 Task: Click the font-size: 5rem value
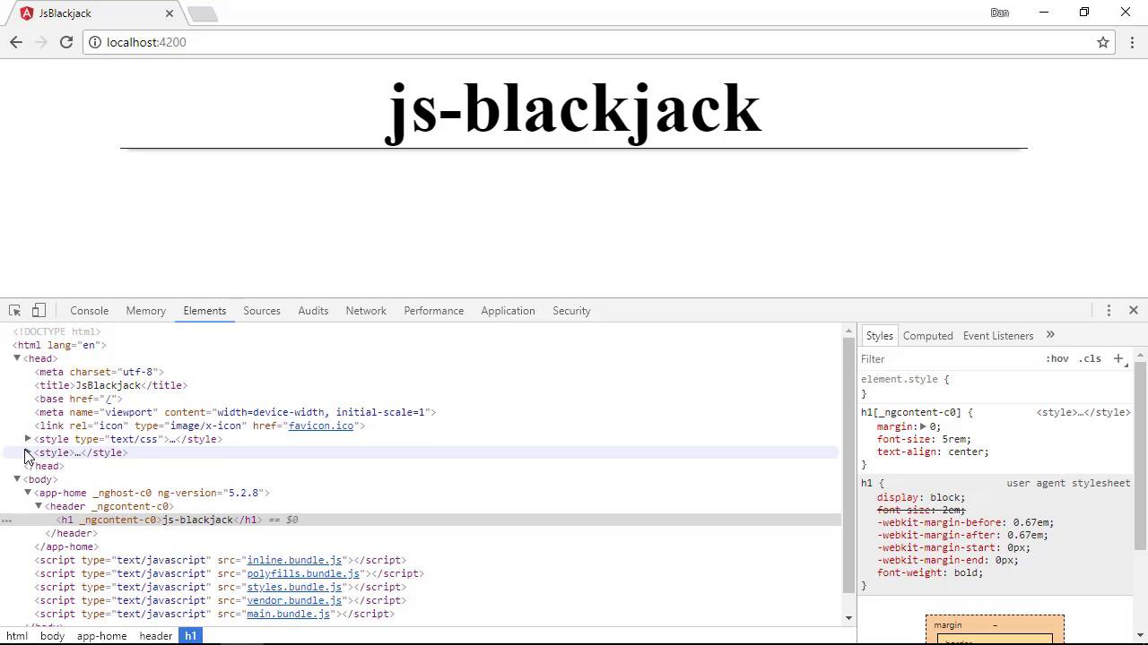click(x=954, y=439)
